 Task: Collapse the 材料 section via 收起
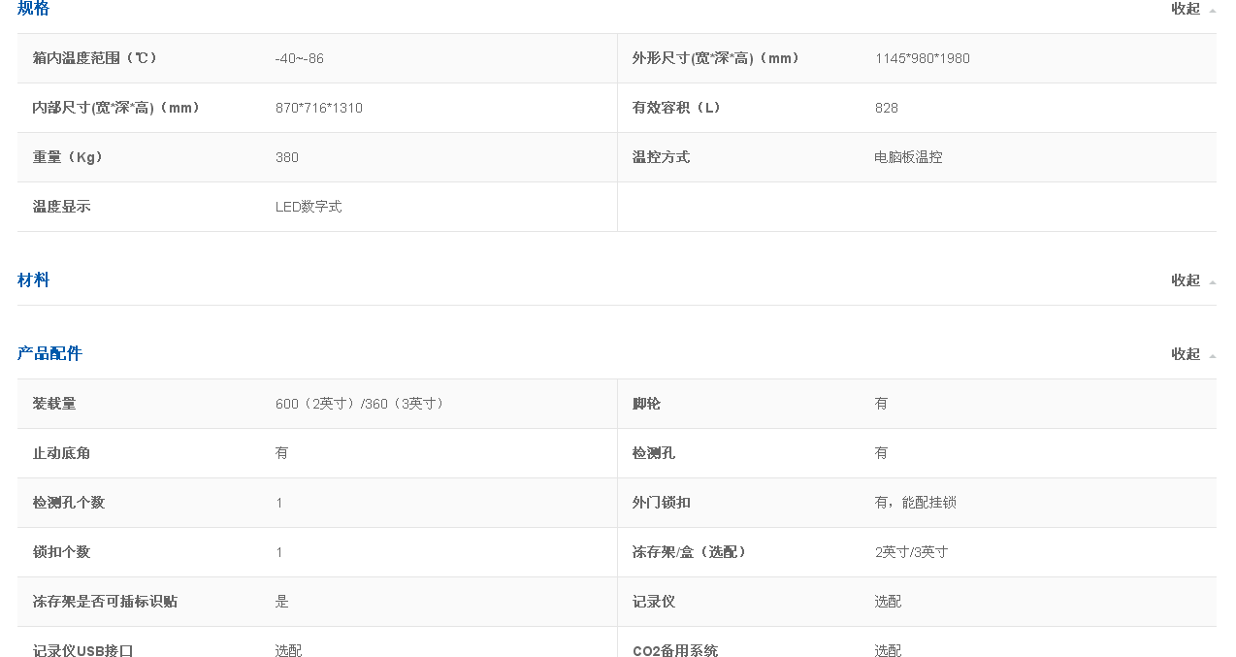point(1186,280)
